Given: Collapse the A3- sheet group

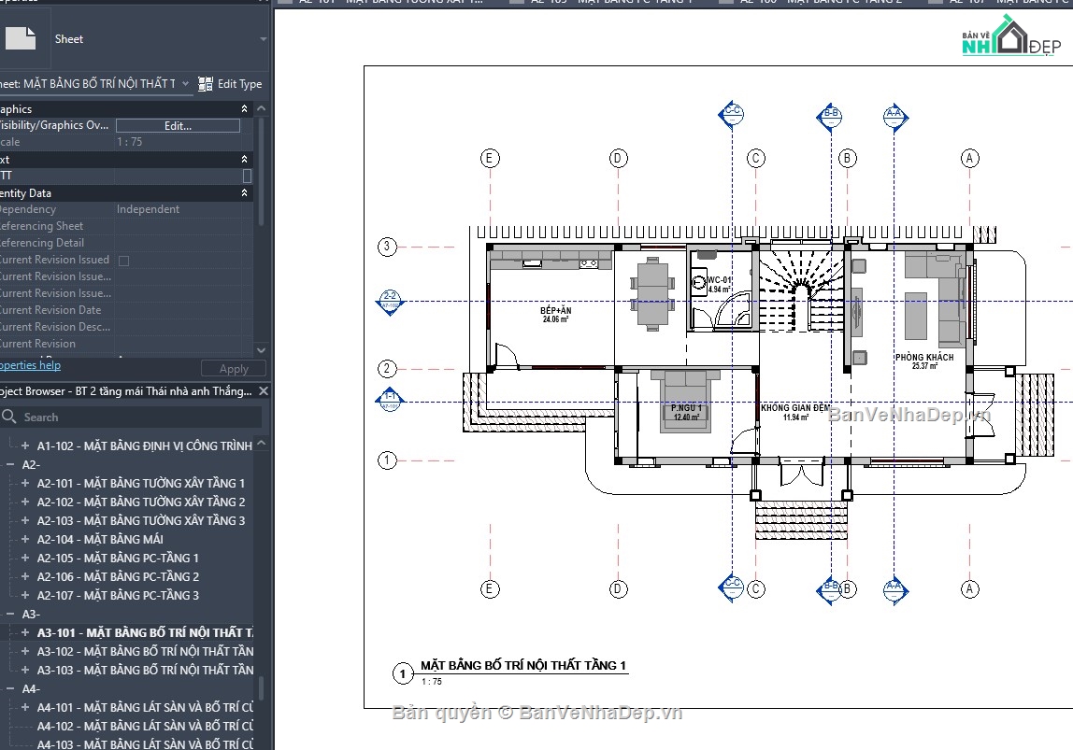Looking at the screenshot, I should click(10, 614).
